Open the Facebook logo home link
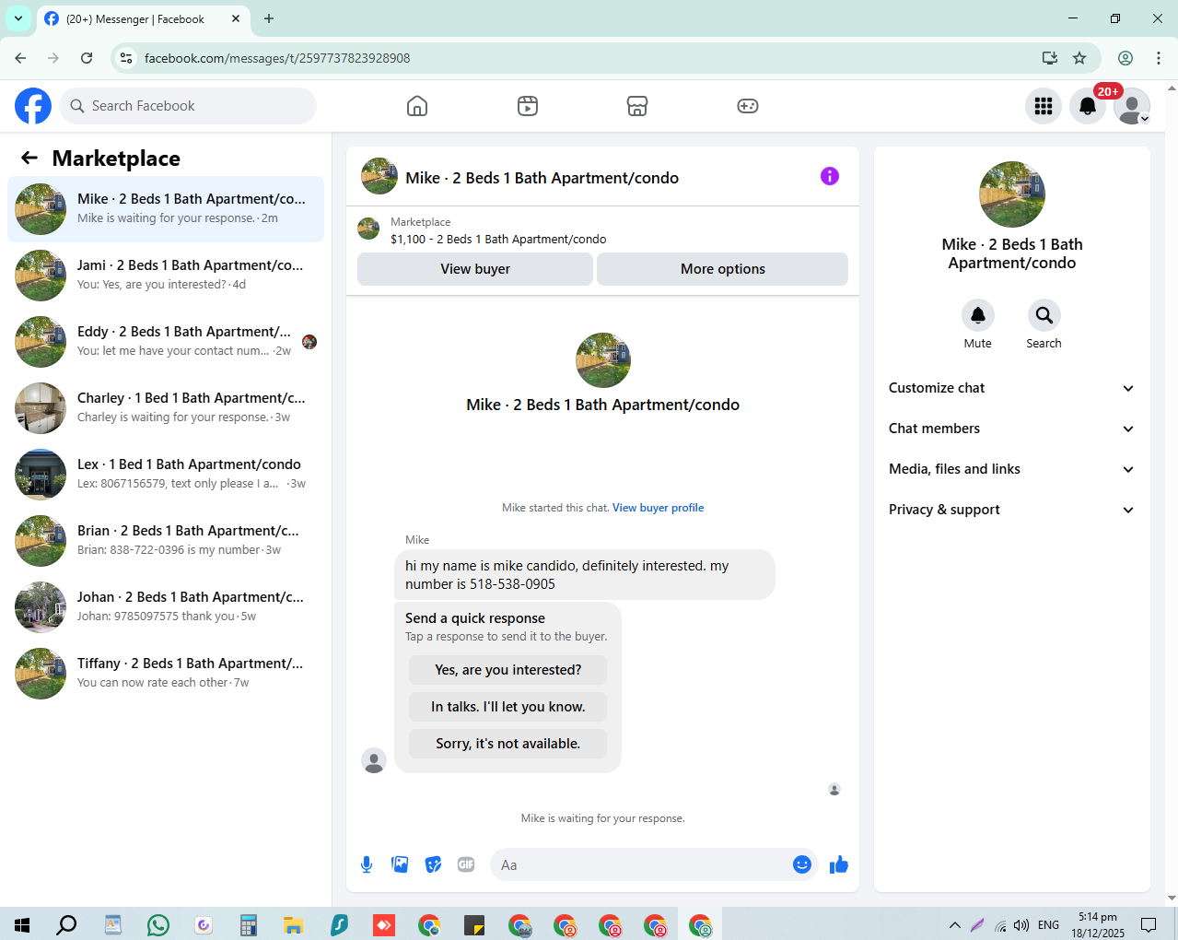Screen dimensions: 1178x940 point(33,106)
